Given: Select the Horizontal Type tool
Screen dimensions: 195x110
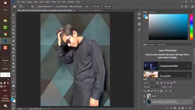Looking at the screenshot, I should (13, 75).
